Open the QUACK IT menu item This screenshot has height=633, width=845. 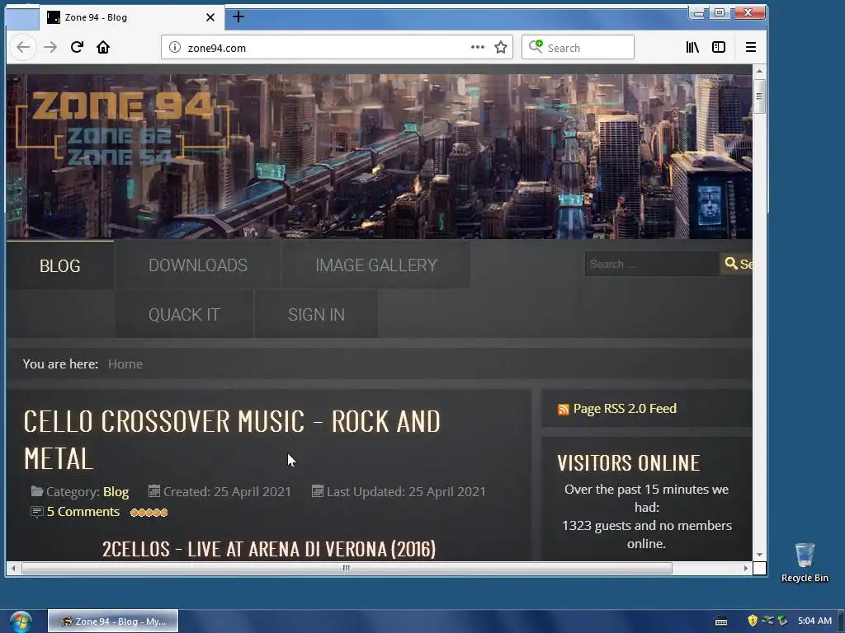coord(184,314)
